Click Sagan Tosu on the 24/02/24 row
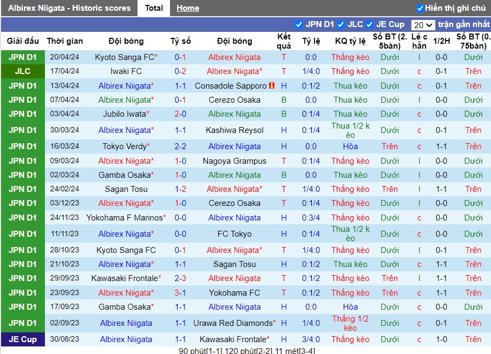Image resolution: width=491 pixels, height=354 pixels. click(x=126, y=189)
